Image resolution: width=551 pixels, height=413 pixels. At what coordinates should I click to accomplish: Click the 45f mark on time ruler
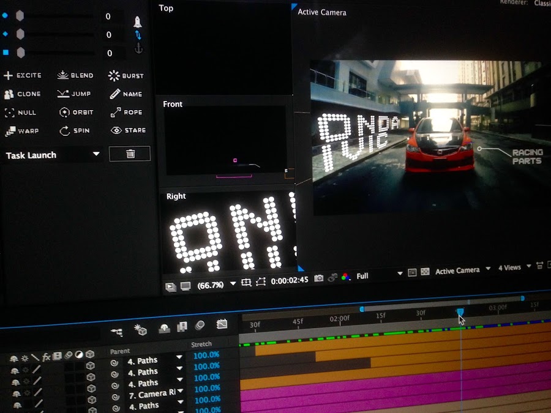click(x=298, y=321)
